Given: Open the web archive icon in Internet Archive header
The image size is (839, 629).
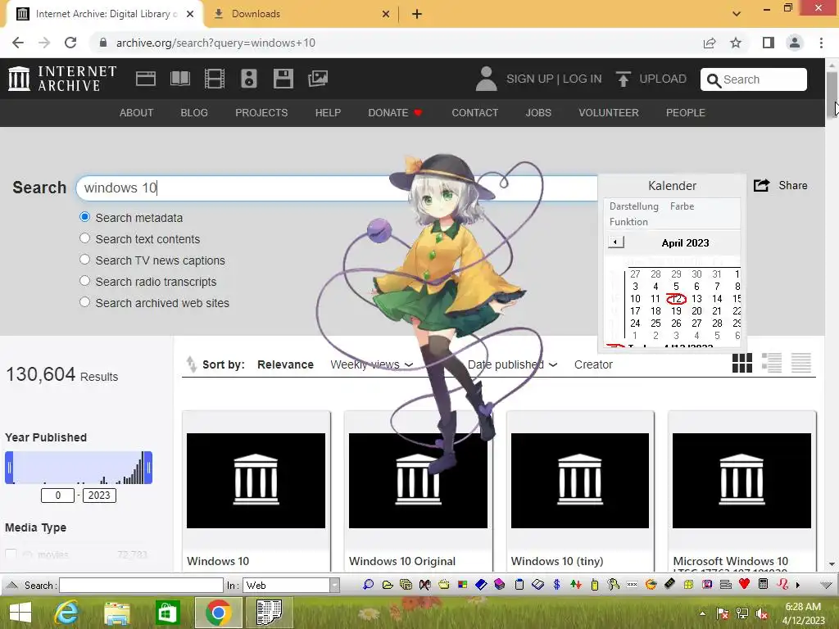Looking at the screenshot, I should coord(146,79).
